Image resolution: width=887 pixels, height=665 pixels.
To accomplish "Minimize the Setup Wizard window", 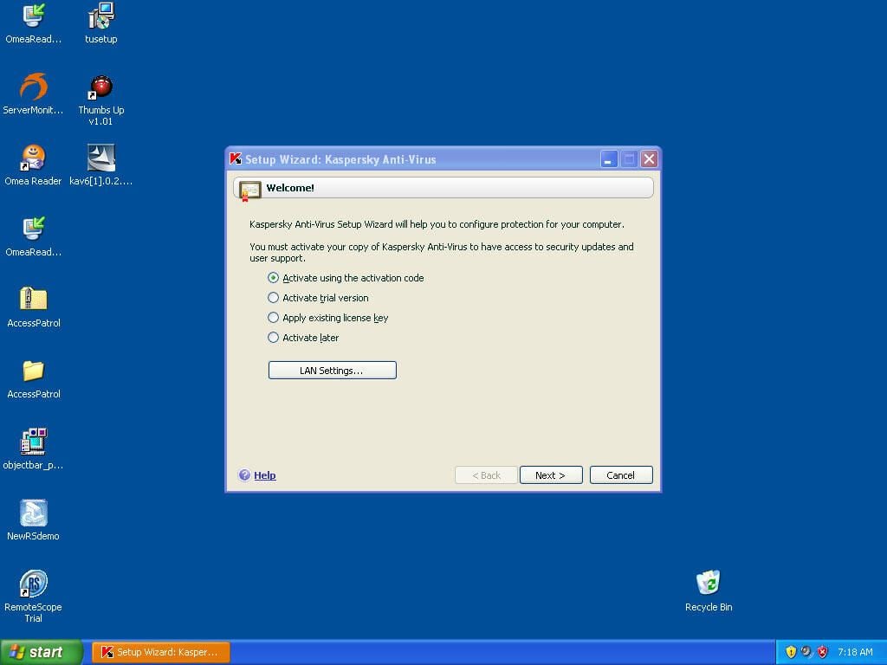I will pos(609,159).
